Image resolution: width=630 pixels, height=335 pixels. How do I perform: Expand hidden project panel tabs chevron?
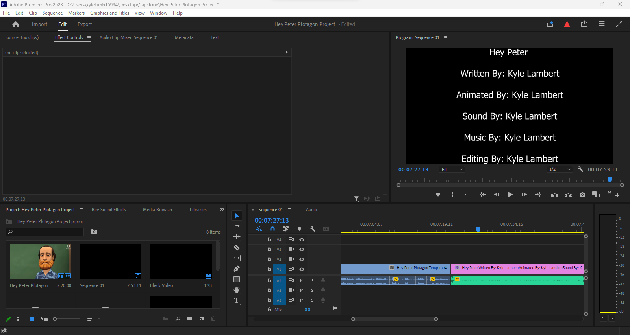222,210
